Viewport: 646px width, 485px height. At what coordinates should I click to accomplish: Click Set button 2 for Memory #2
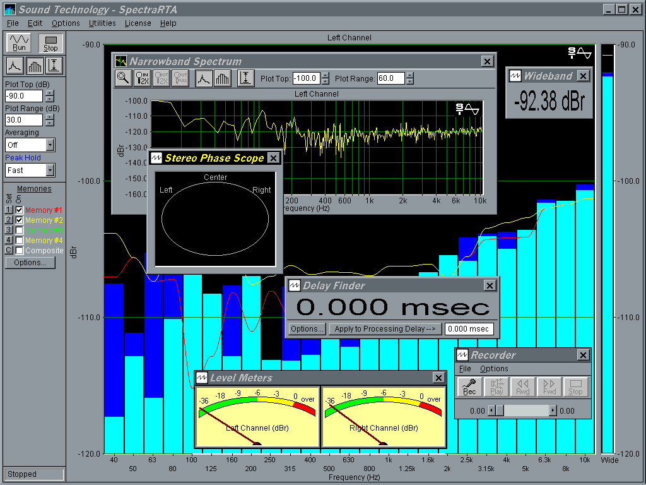(x=9, y=220)
